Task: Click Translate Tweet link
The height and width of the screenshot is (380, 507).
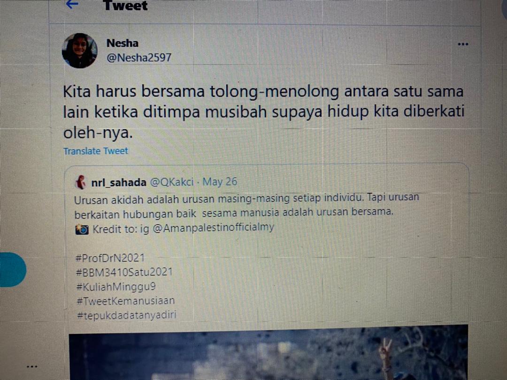Action: click(96, 151)
